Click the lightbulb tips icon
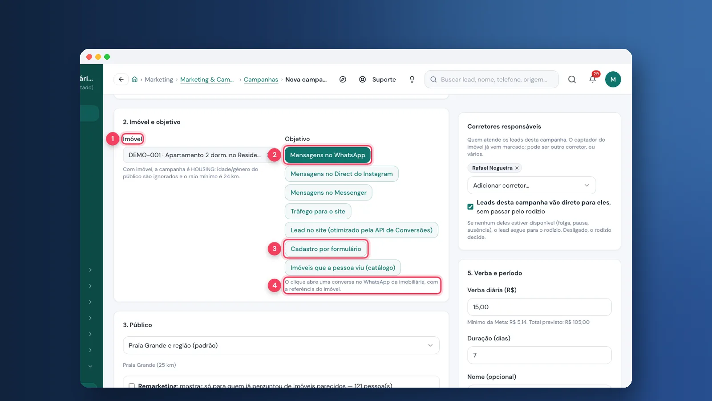 tap(412, 79)
